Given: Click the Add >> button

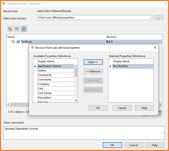Looking at the screenshot, I should pos(93,62).
